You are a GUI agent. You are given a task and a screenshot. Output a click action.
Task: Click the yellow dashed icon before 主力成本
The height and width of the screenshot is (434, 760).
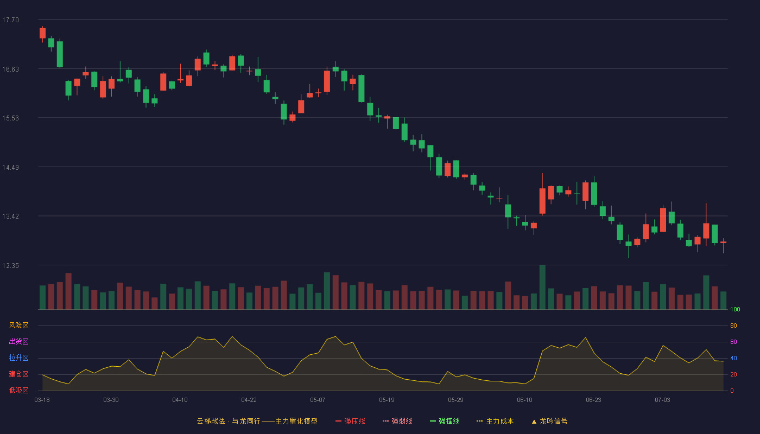480,421
